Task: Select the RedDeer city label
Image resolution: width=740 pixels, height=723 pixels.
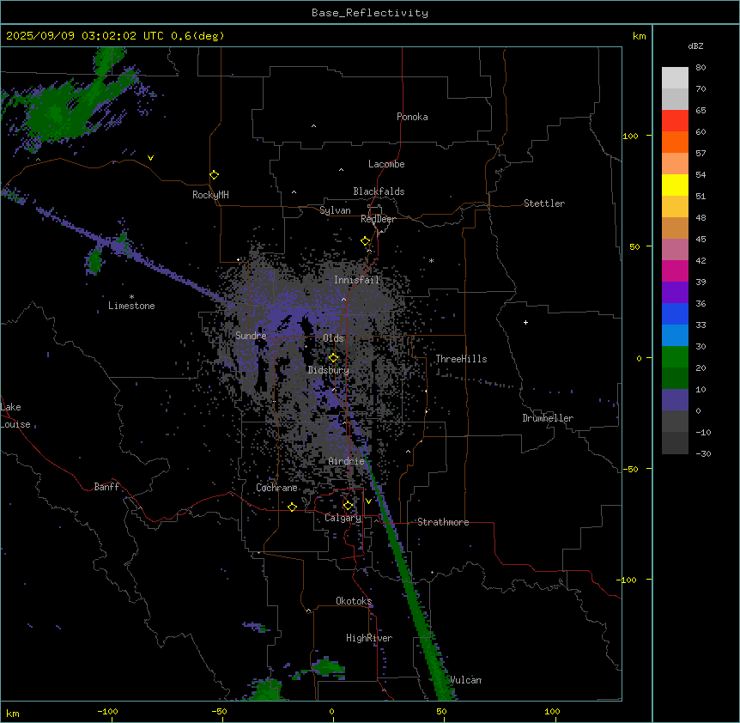Action: [378, 219]
